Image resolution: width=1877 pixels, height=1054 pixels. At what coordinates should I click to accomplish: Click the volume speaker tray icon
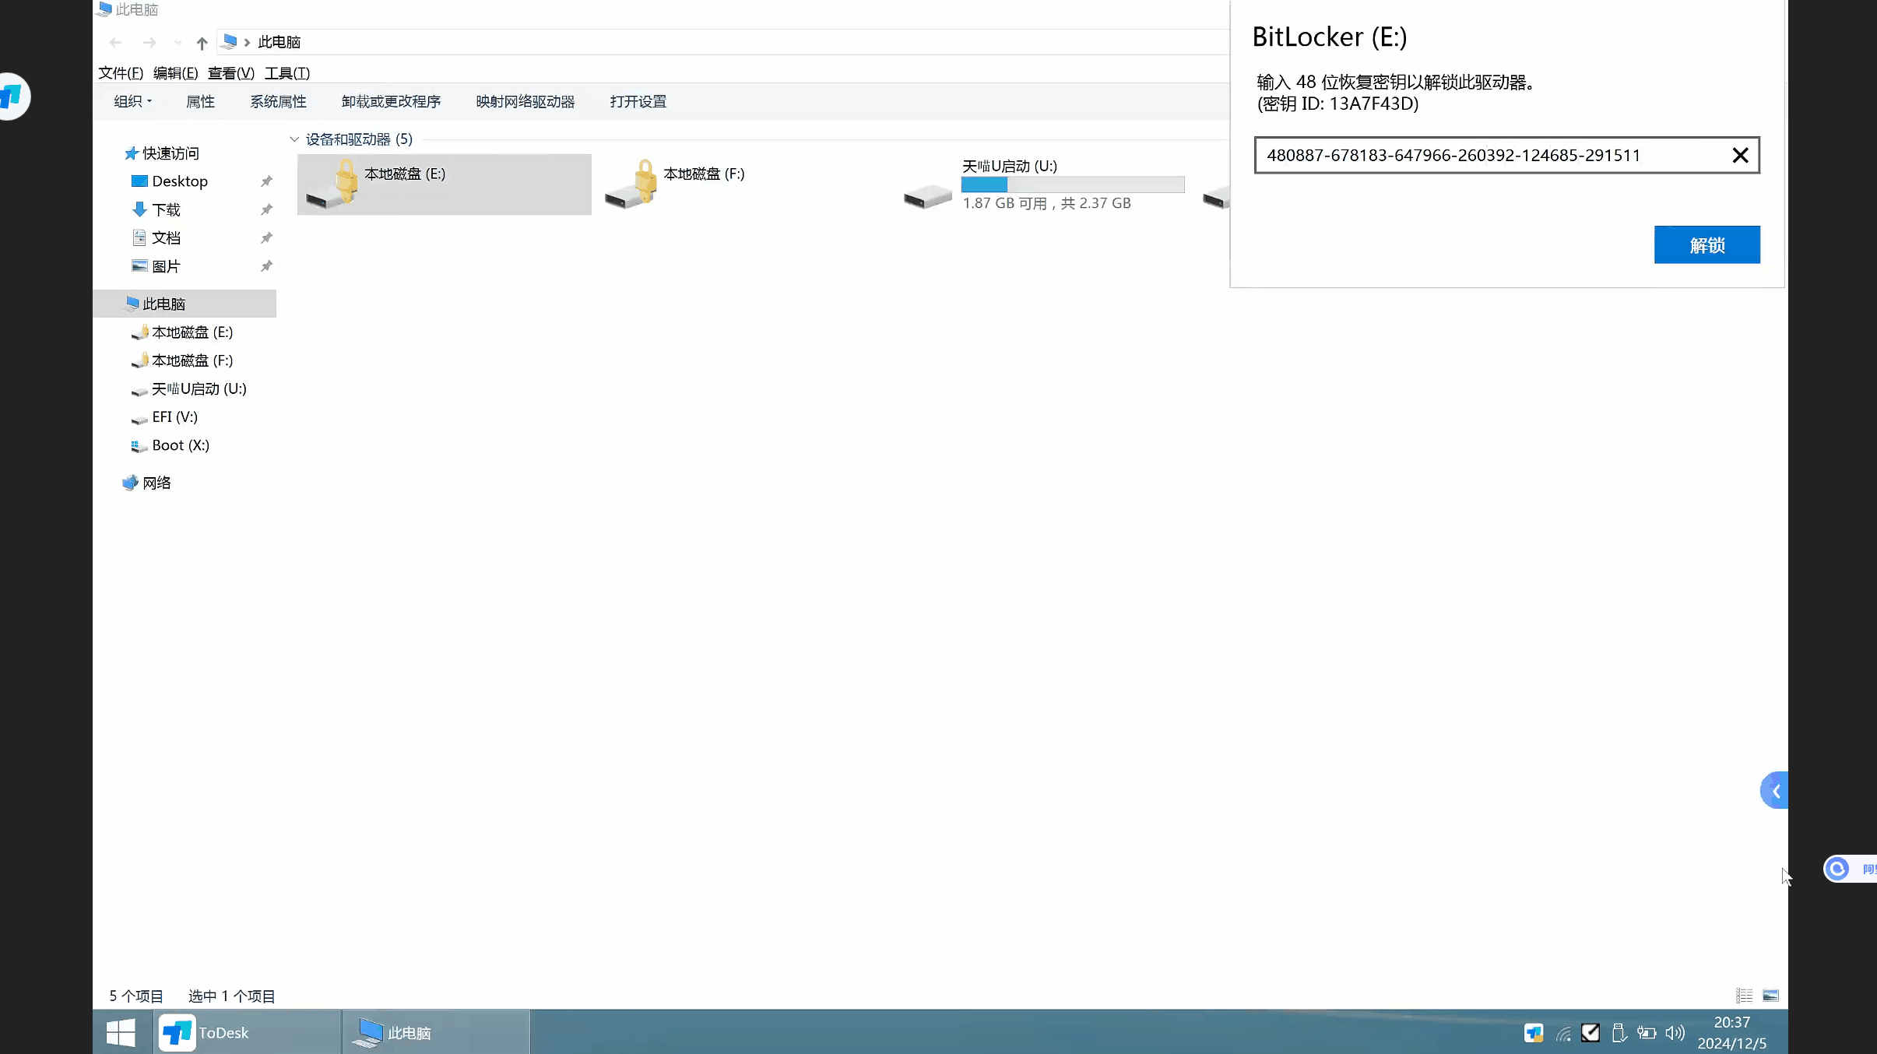point(1675,1033)
